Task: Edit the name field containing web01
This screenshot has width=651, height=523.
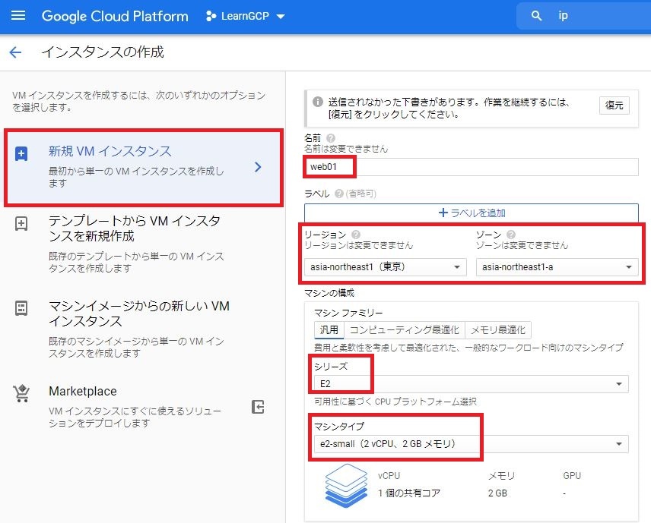Action: 472,167
